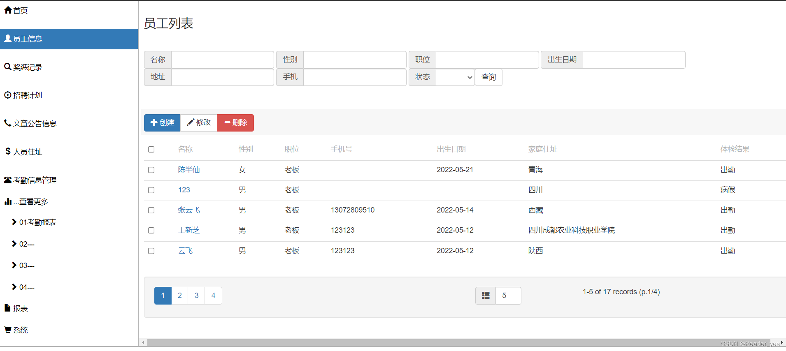Tick the checkbox for 王新芝

[x=151, y=230]
